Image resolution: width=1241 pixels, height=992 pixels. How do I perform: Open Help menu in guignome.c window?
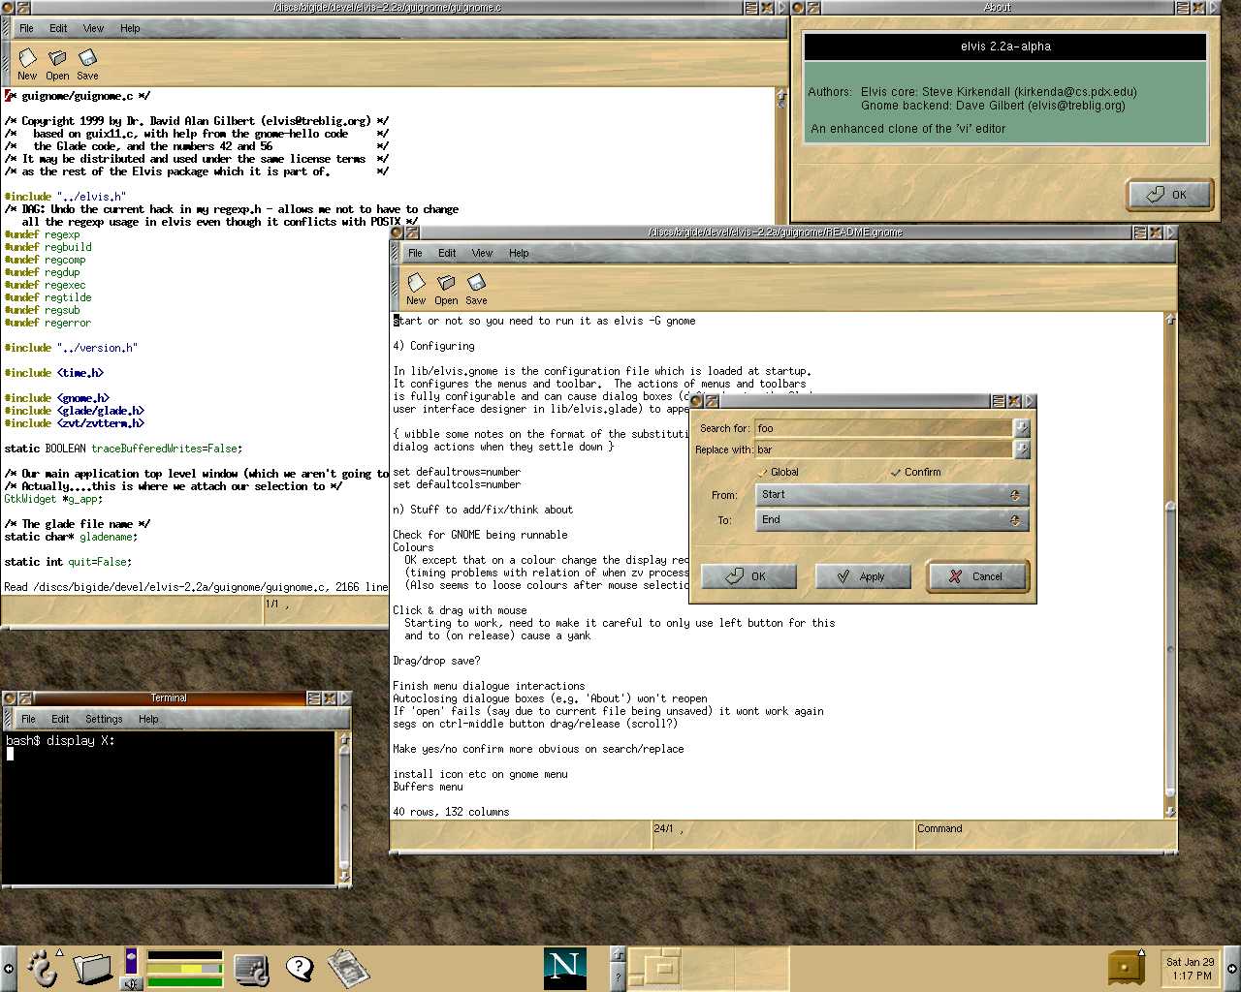130,28
